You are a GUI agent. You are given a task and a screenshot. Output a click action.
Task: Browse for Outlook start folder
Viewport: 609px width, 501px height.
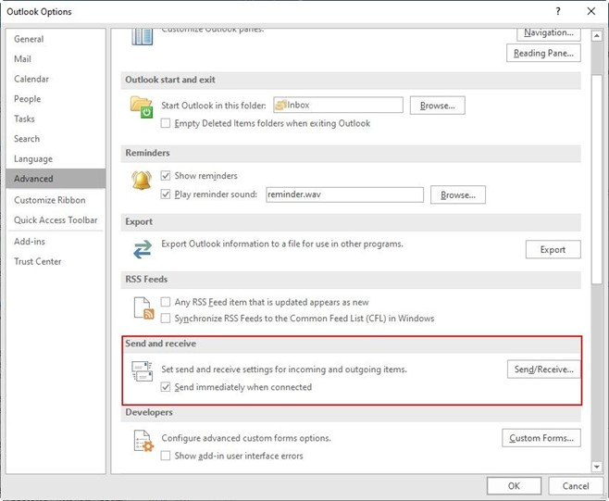438,106
